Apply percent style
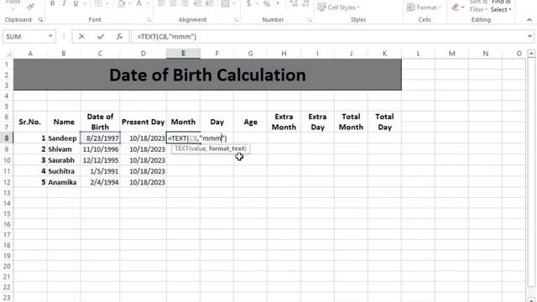This screenshot has height=302, width=537. 267,3
